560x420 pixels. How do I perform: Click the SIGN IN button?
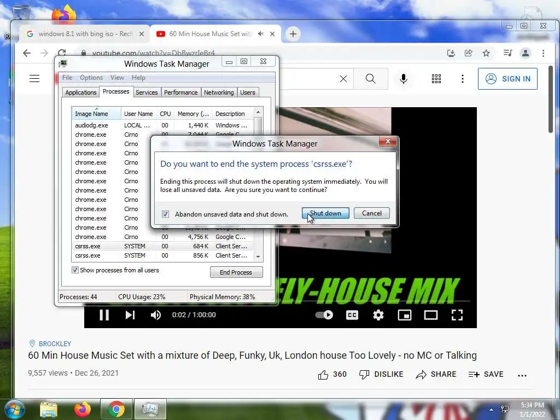507,79
